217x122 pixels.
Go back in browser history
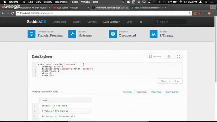click(x=3, y=13)
